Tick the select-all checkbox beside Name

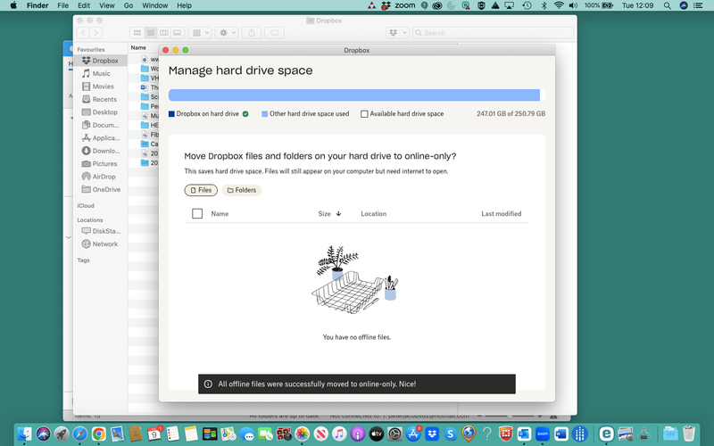pyautogui.click(x=197, y=214)
